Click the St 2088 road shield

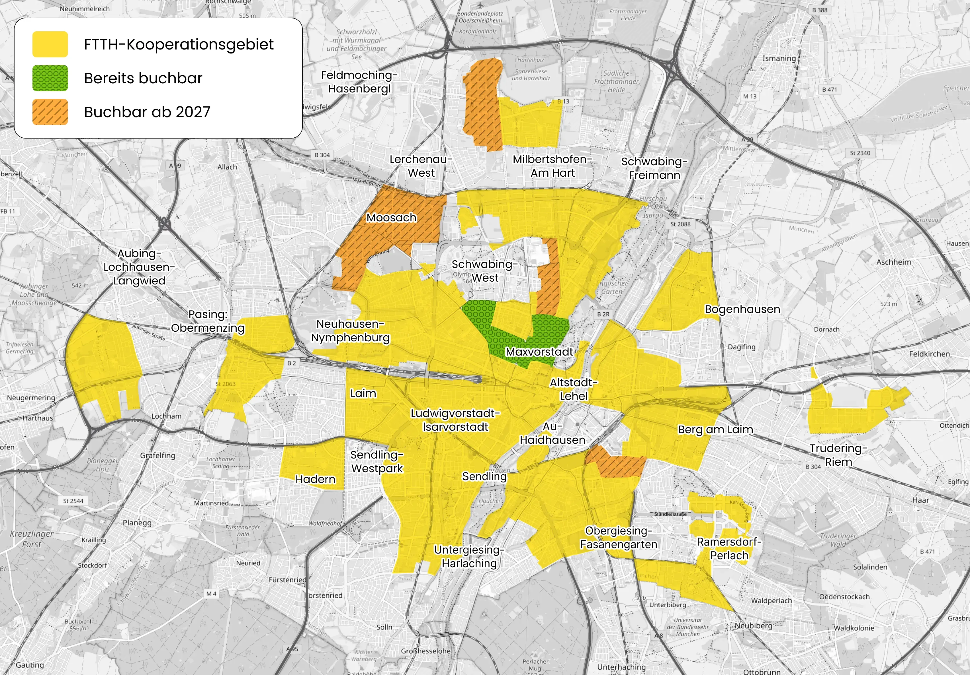pos(680,224)
